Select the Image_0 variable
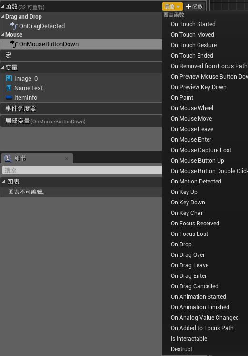 [26, 79]
